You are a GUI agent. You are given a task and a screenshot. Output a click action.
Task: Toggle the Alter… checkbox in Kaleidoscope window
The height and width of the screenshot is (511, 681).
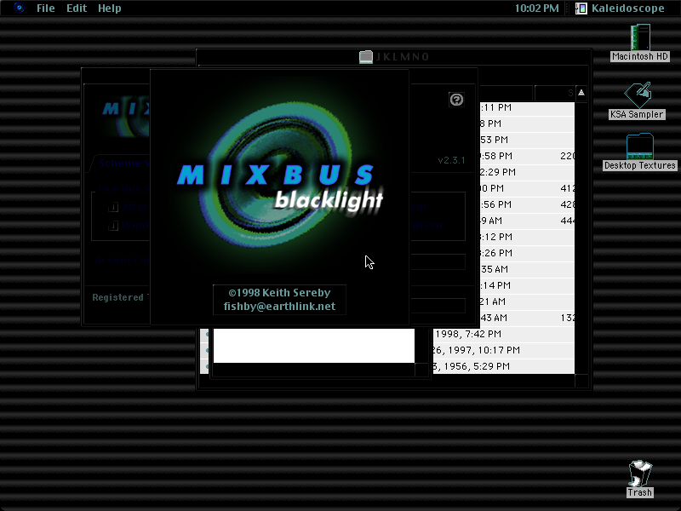tap(113, 207)
